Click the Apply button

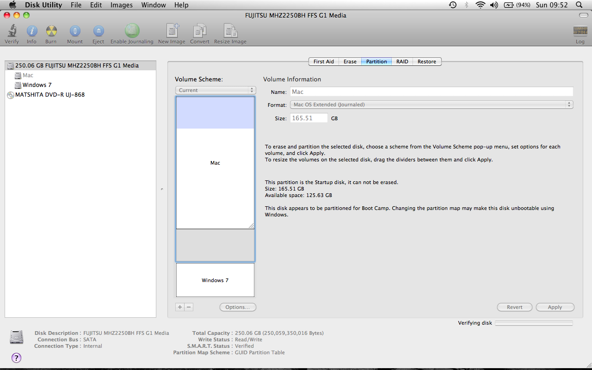555,307
